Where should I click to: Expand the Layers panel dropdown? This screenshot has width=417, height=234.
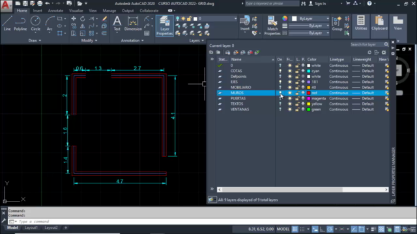pos(196,40)
